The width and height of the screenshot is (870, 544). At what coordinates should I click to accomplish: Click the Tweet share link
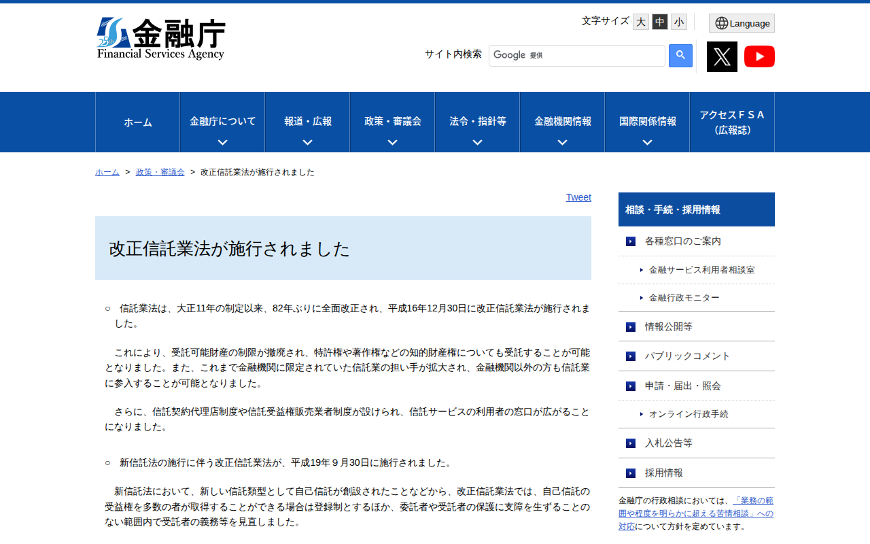pos(578,197)
